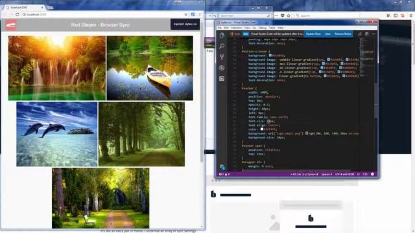Click the magnifier in the background window search box
This screenshot has height=233, width=415.
click(268, 16)
